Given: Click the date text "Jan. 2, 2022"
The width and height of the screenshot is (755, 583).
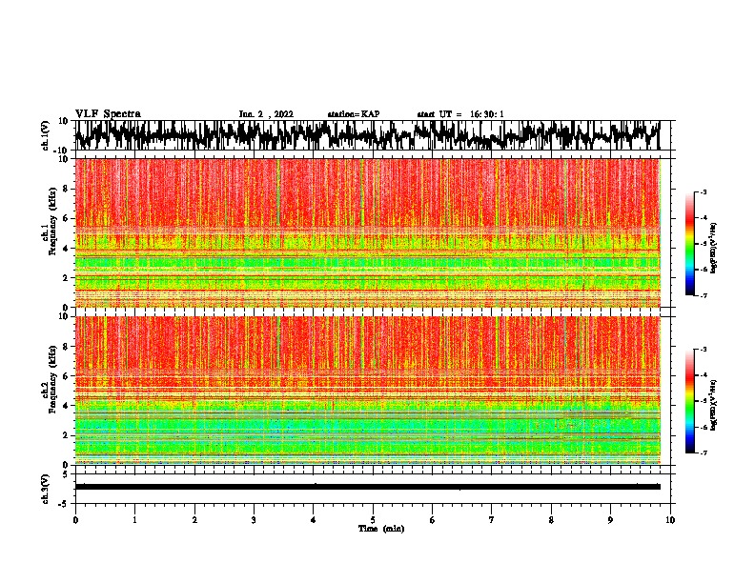Looking at the screenshot, I should click(x=266, y=114).
